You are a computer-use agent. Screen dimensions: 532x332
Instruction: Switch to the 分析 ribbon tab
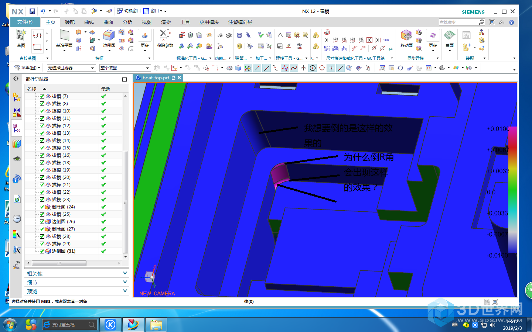pyautogui.click(x=127, y=22)
